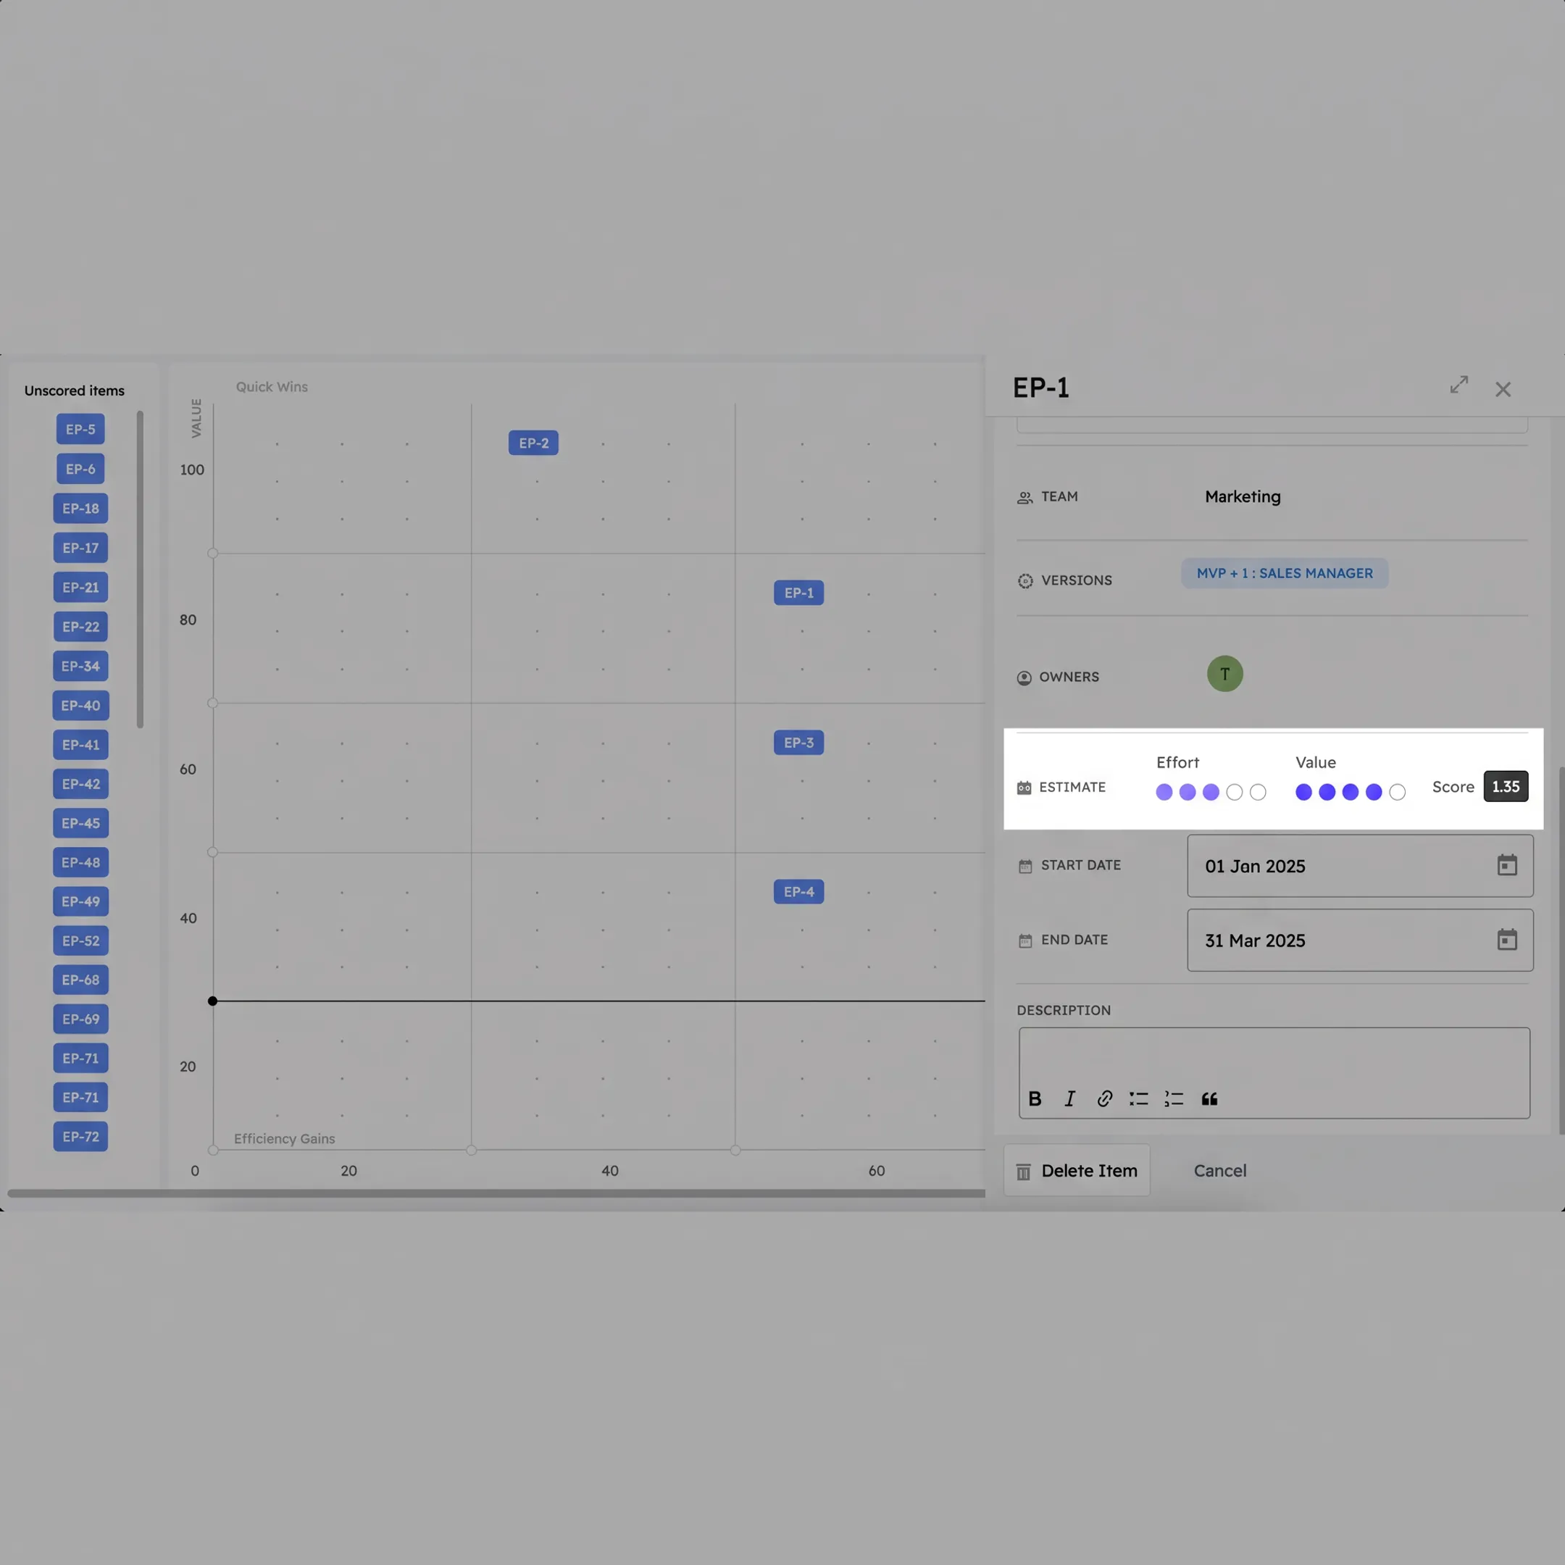Click the Score value 1.35
This screenshot has height=1565, width=1565.
1506,787
